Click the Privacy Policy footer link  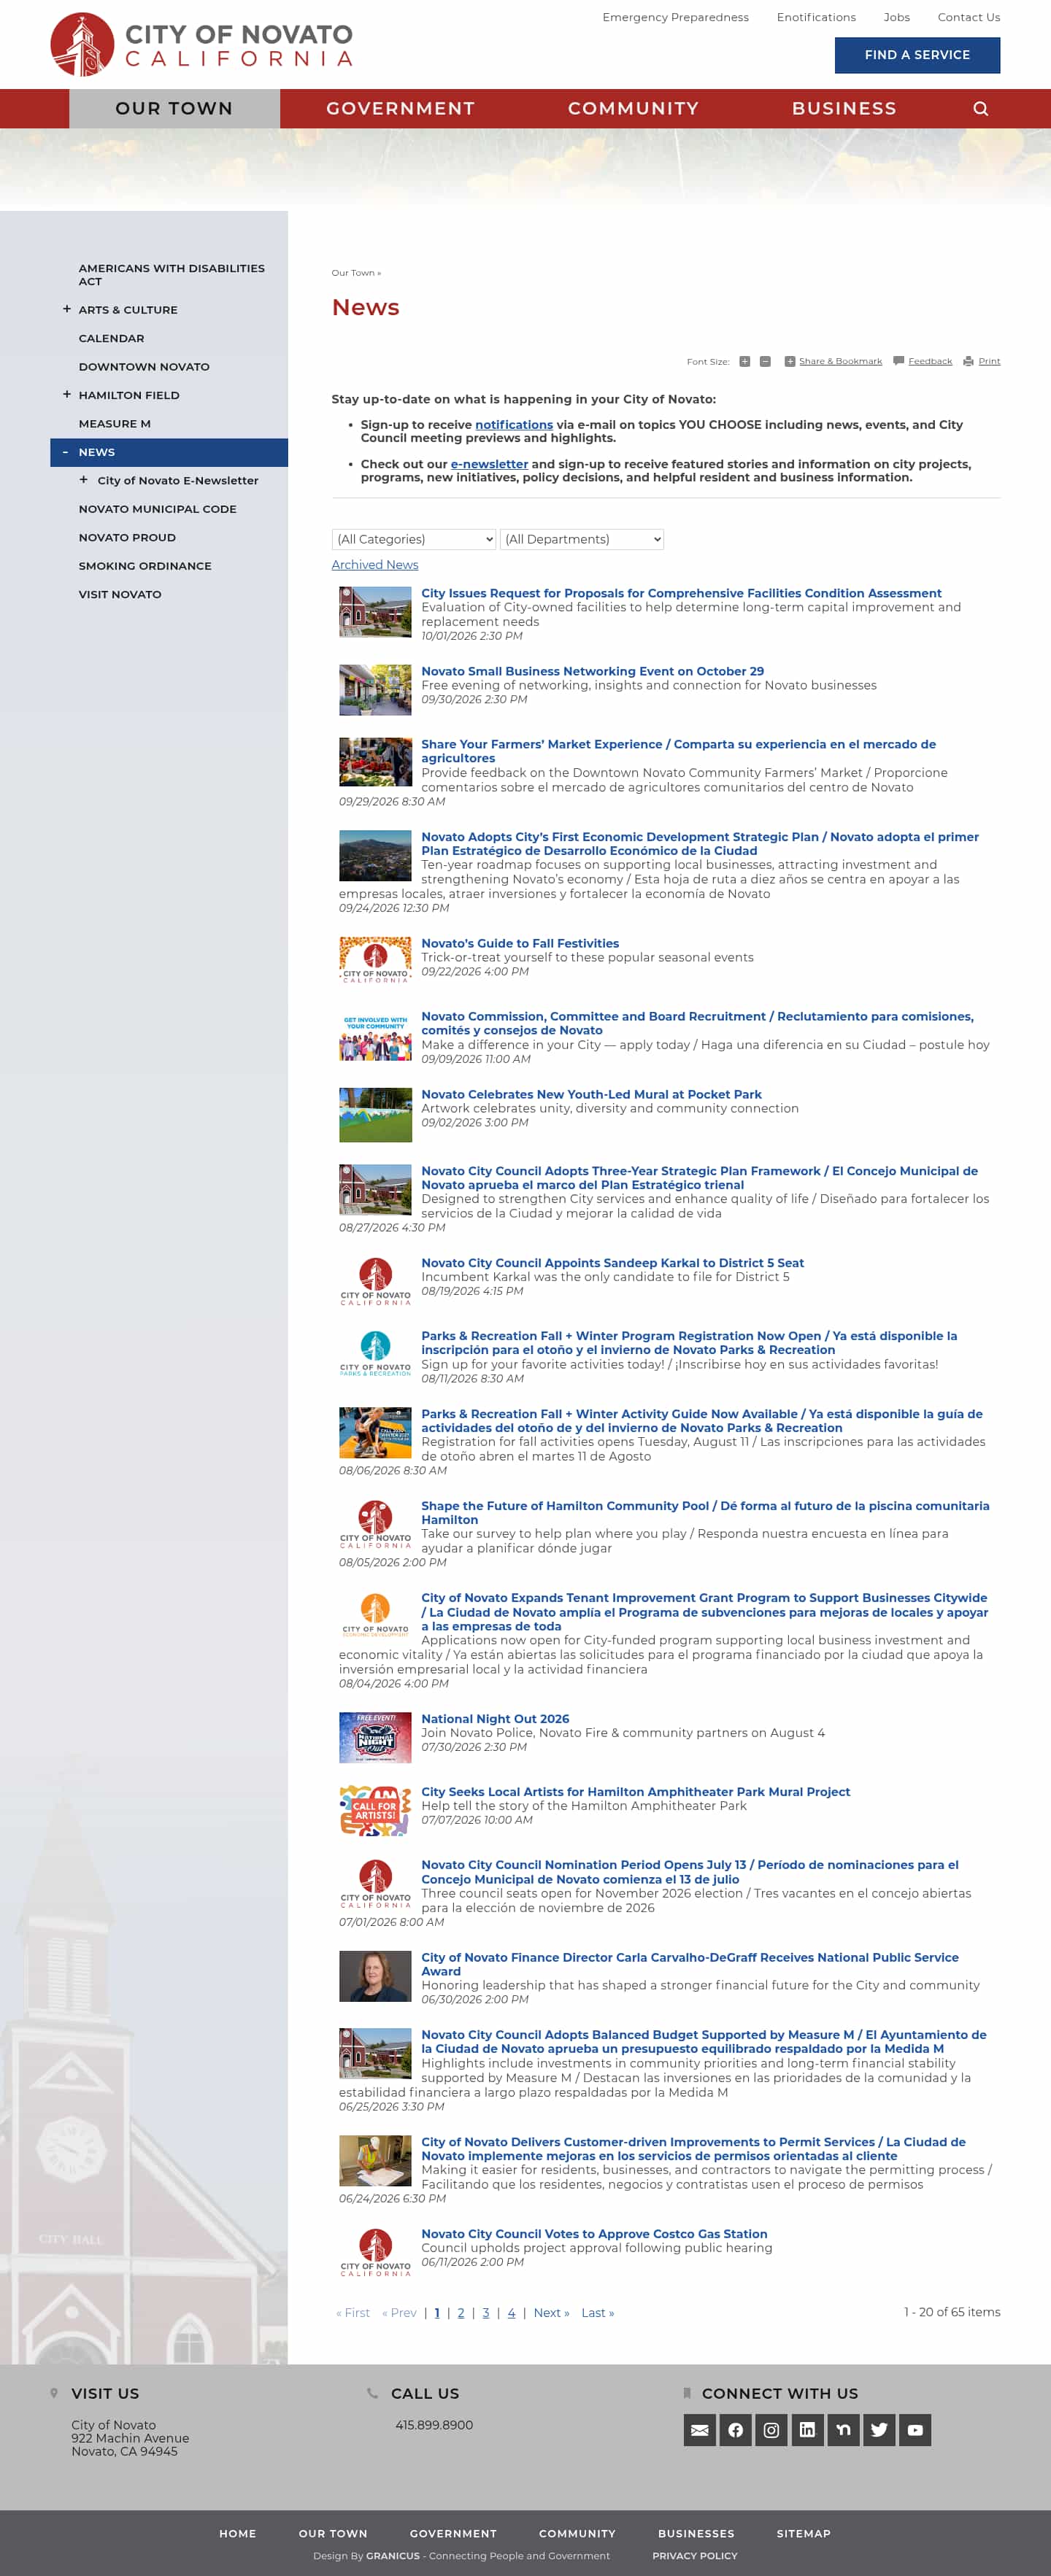[695, 2555]
